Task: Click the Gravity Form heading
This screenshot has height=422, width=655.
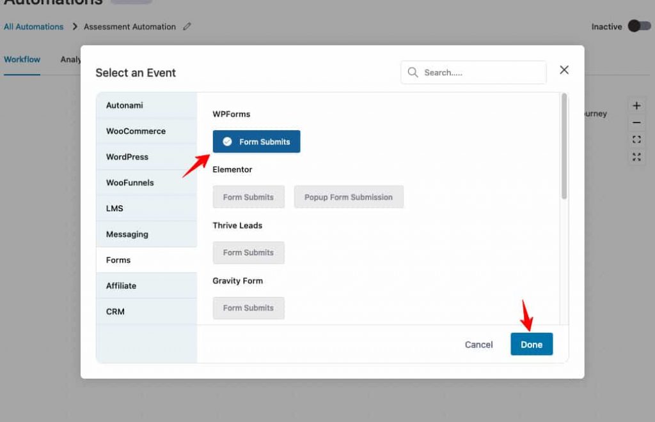Action: click(237, 281)
